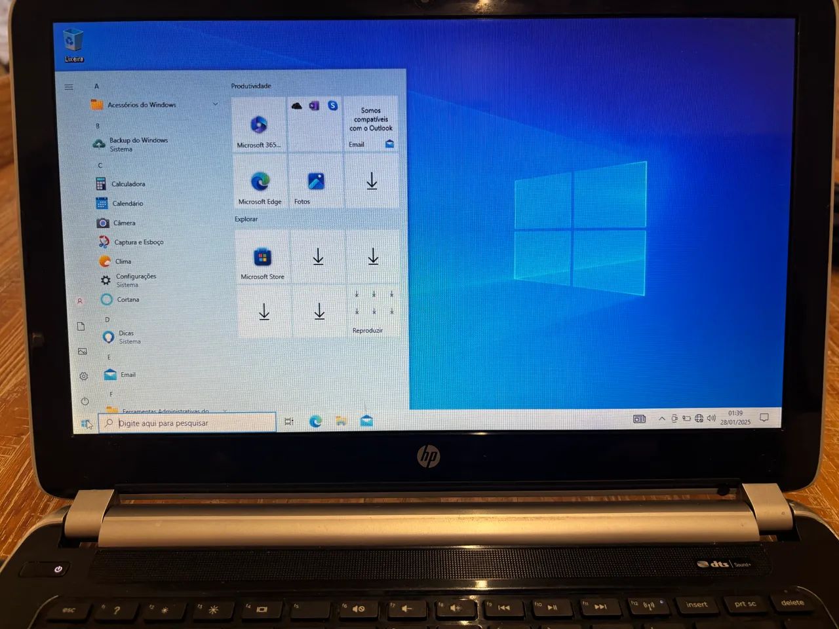Open the Microsoft Store tile
The height and width of the screenshot is (629, 839).
[x=262, y=257]
